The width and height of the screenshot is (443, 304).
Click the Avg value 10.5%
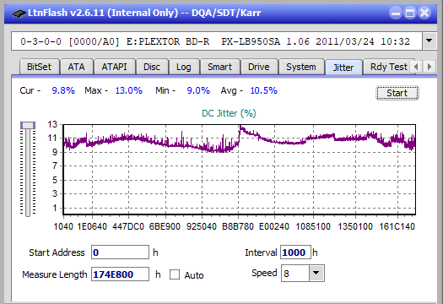[x=264, y=90]
